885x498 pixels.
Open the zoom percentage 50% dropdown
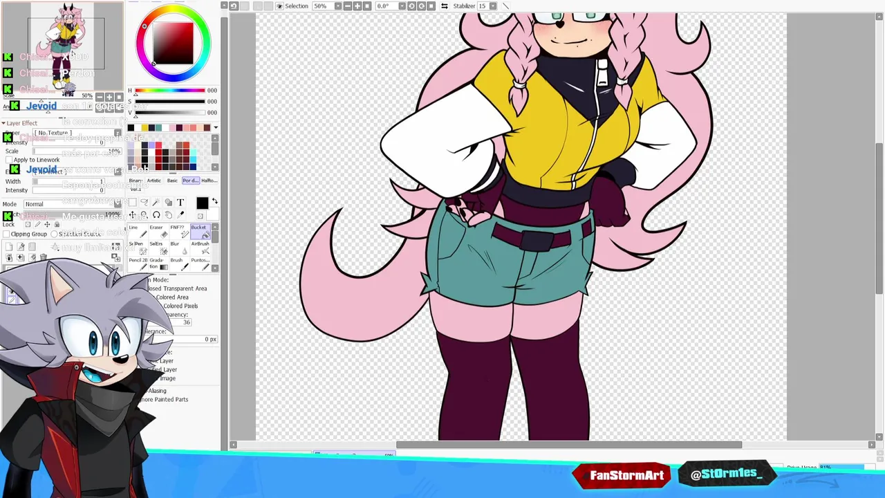(338, 6)
